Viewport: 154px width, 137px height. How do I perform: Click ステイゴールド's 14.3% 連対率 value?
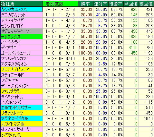click(x=102, y=75)
